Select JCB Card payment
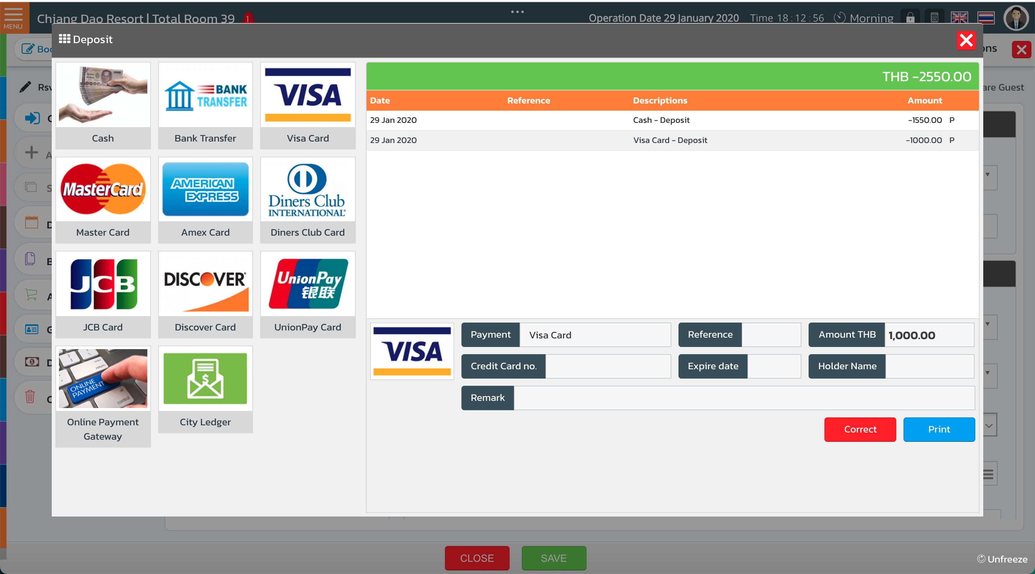 (x=103, y=295)
